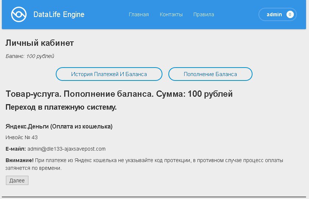
Task: Click the Далее button to proceed
Action: 17,181
